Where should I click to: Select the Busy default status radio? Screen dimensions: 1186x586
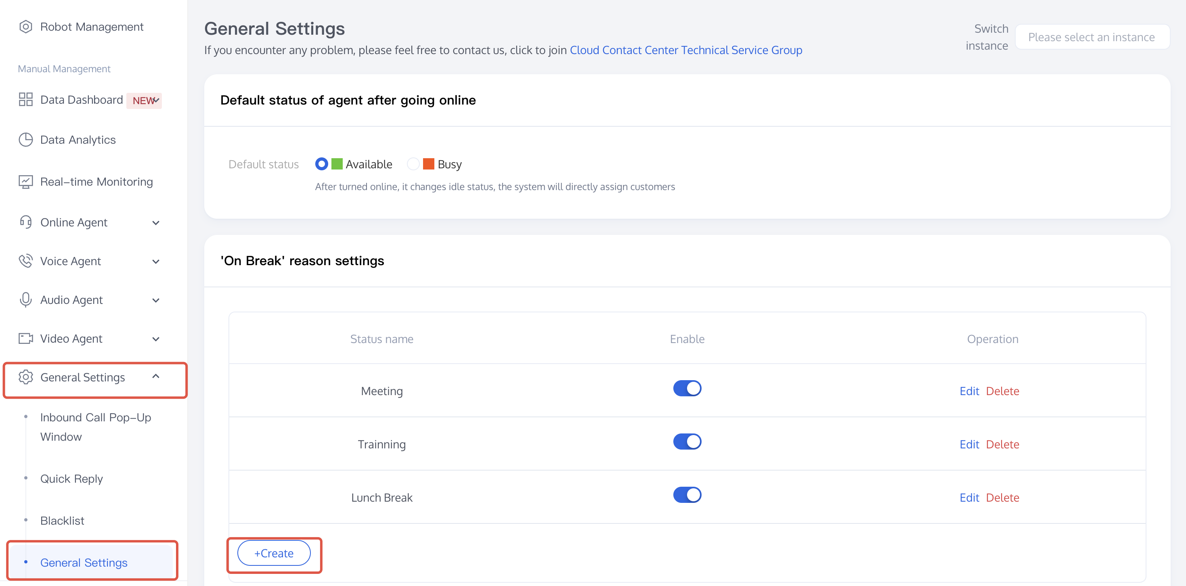(413, 164)
